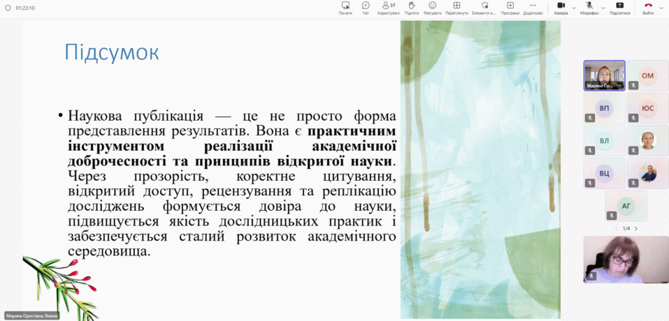Select the АГ participant tile
Screen dimensions: 669x321
tap(626, 205)
